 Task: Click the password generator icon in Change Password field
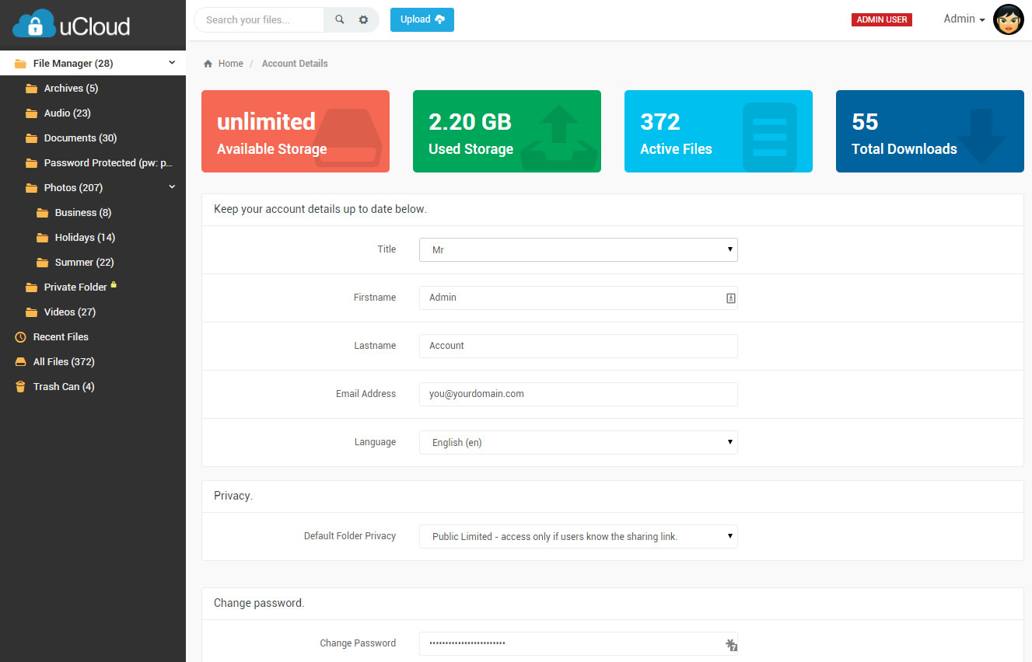point(731,644)
